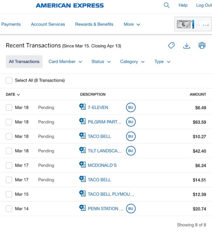The image size is (212, 233).
Task: Click receipt icon beside MCDONALD'S
Action: (x=82, y=165)
